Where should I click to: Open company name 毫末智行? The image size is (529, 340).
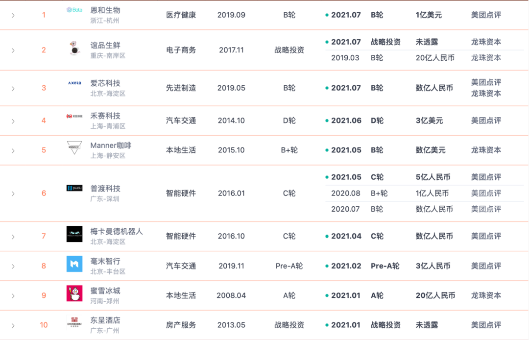pos(105,261)
